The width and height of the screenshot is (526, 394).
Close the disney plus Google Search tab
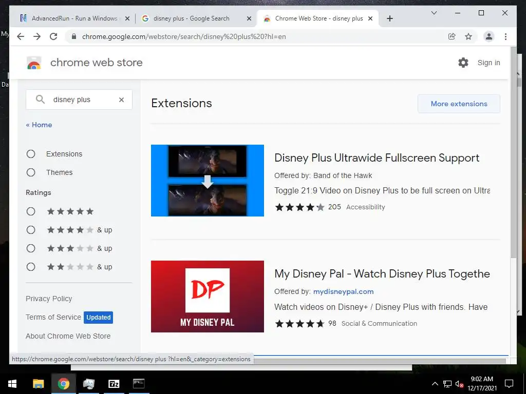[249, 19]
